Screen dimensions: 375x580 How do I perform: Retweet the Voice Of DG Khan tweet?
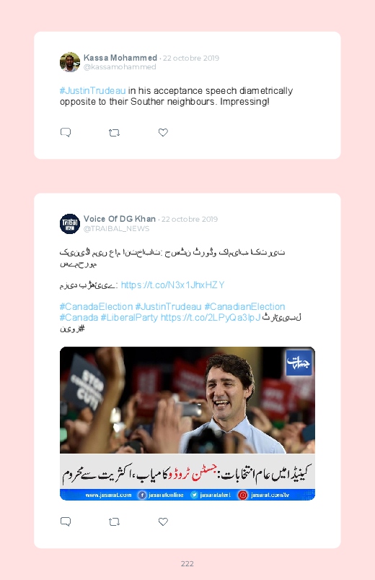point(114,522)
